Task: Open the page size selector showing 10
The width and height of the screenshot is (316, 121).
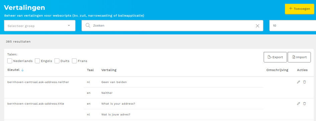Action: tap(293, 25)
